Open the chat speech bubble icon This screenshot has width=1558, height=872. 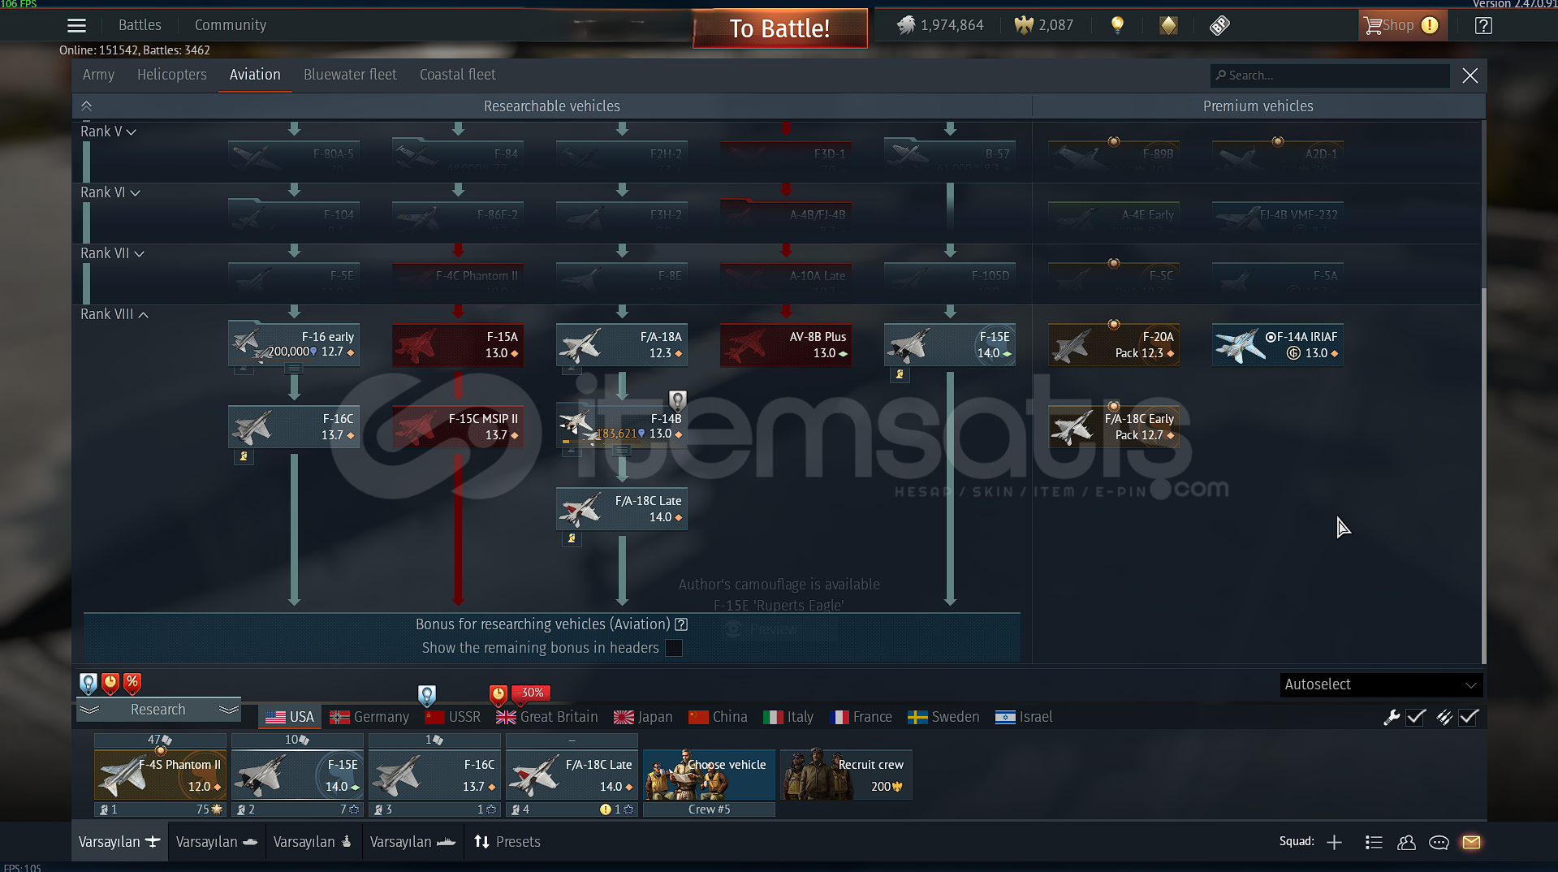pyautogui.click(x=1439, y=842)
